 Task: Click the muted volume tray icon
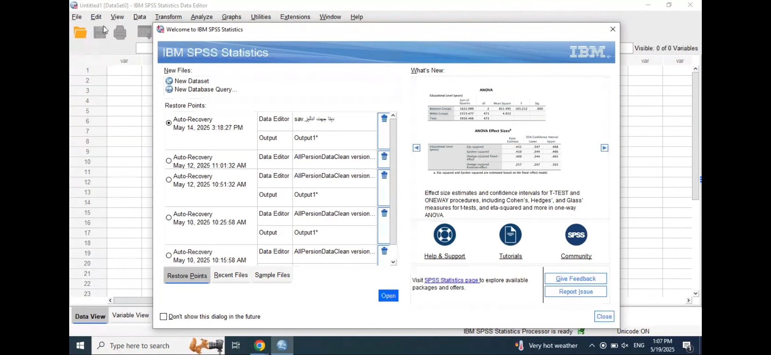click(x=625, y=345)
